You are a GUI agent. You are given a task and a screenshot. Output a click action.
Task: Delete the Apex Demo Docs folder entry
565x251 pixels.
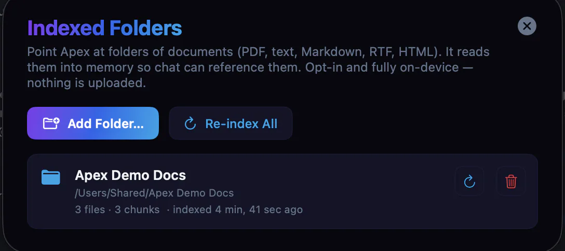tap(511, 181)
